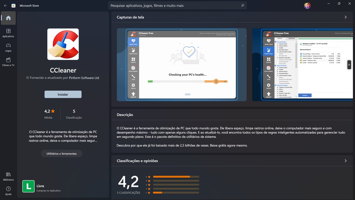
Task: Click the 5-star rating bar
Action: tap(176, 177)
